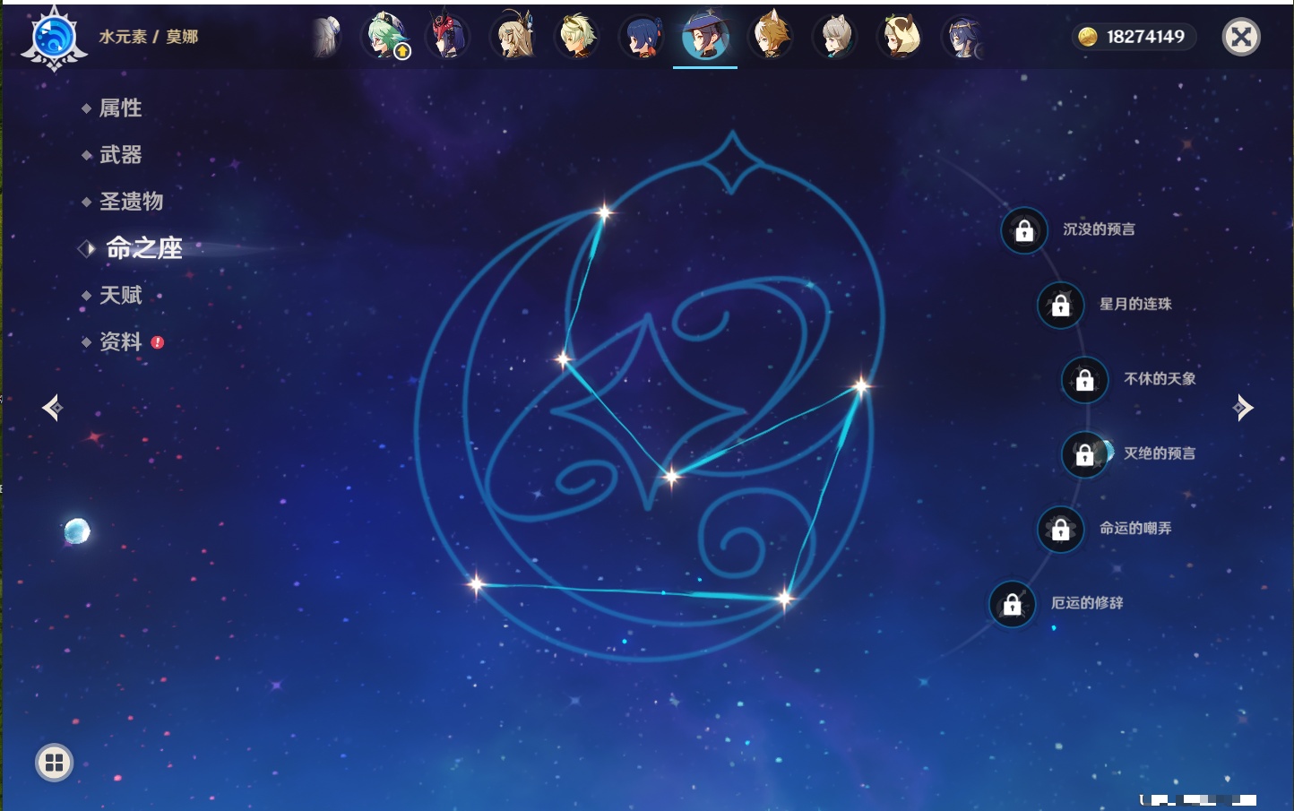Screen dimensions: 1294x811
Task: Open the 圣遗物 artifacts page
Action: (131, 202)
